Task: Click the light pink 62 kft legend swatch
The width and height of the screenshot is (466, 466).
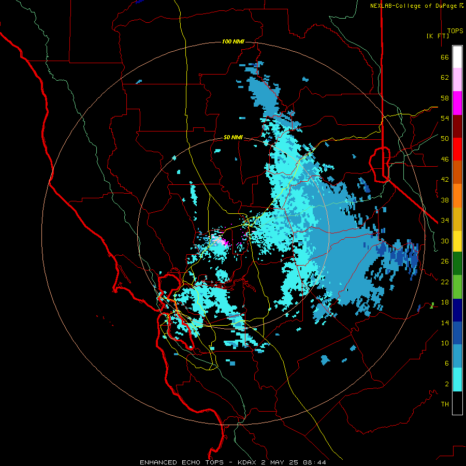Action: (x=457, y=80)
